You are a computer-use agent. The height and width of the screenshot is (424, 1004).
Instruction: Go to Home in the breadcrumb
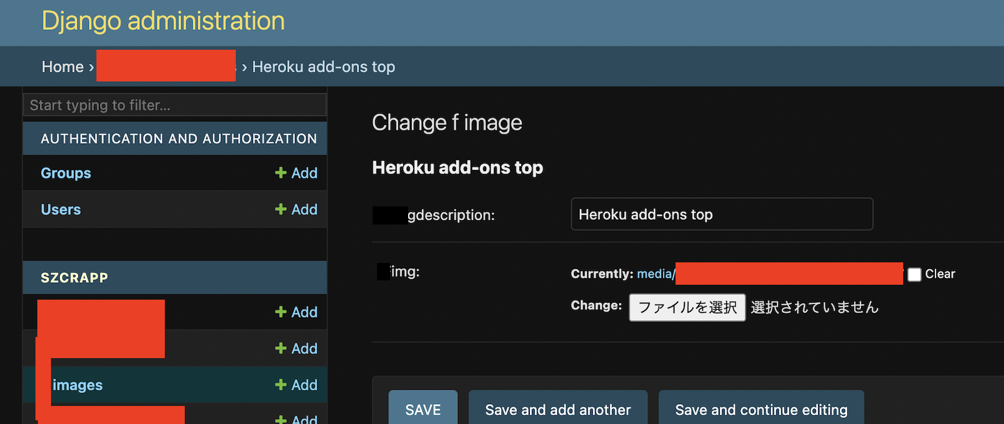(62, 67)
